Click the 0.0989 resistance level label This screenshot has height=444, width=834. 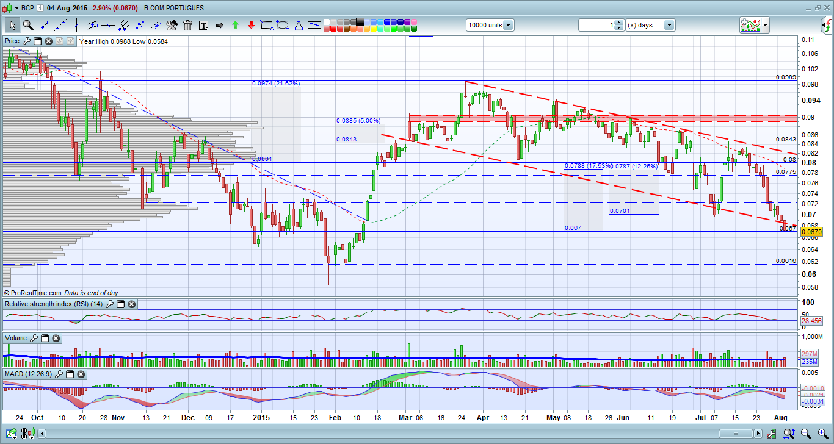[x=786, y=77]
